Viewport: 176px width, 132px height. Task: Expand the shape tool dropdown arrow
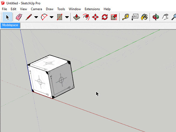(67, 17)
